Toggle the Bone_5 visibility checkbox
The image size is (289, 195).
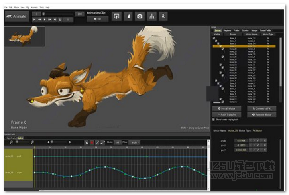[x=218, y=83]
